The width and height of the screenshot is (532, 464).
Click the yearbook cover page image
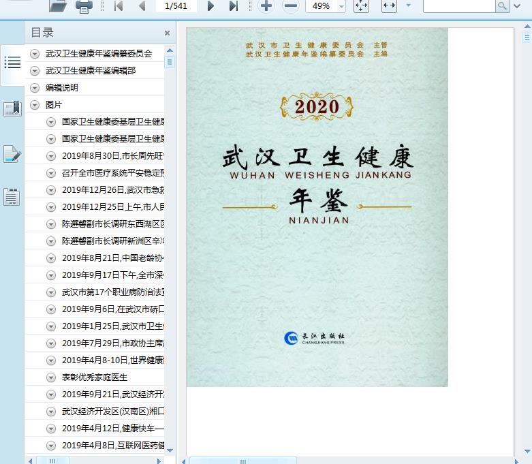pos(317,207)
